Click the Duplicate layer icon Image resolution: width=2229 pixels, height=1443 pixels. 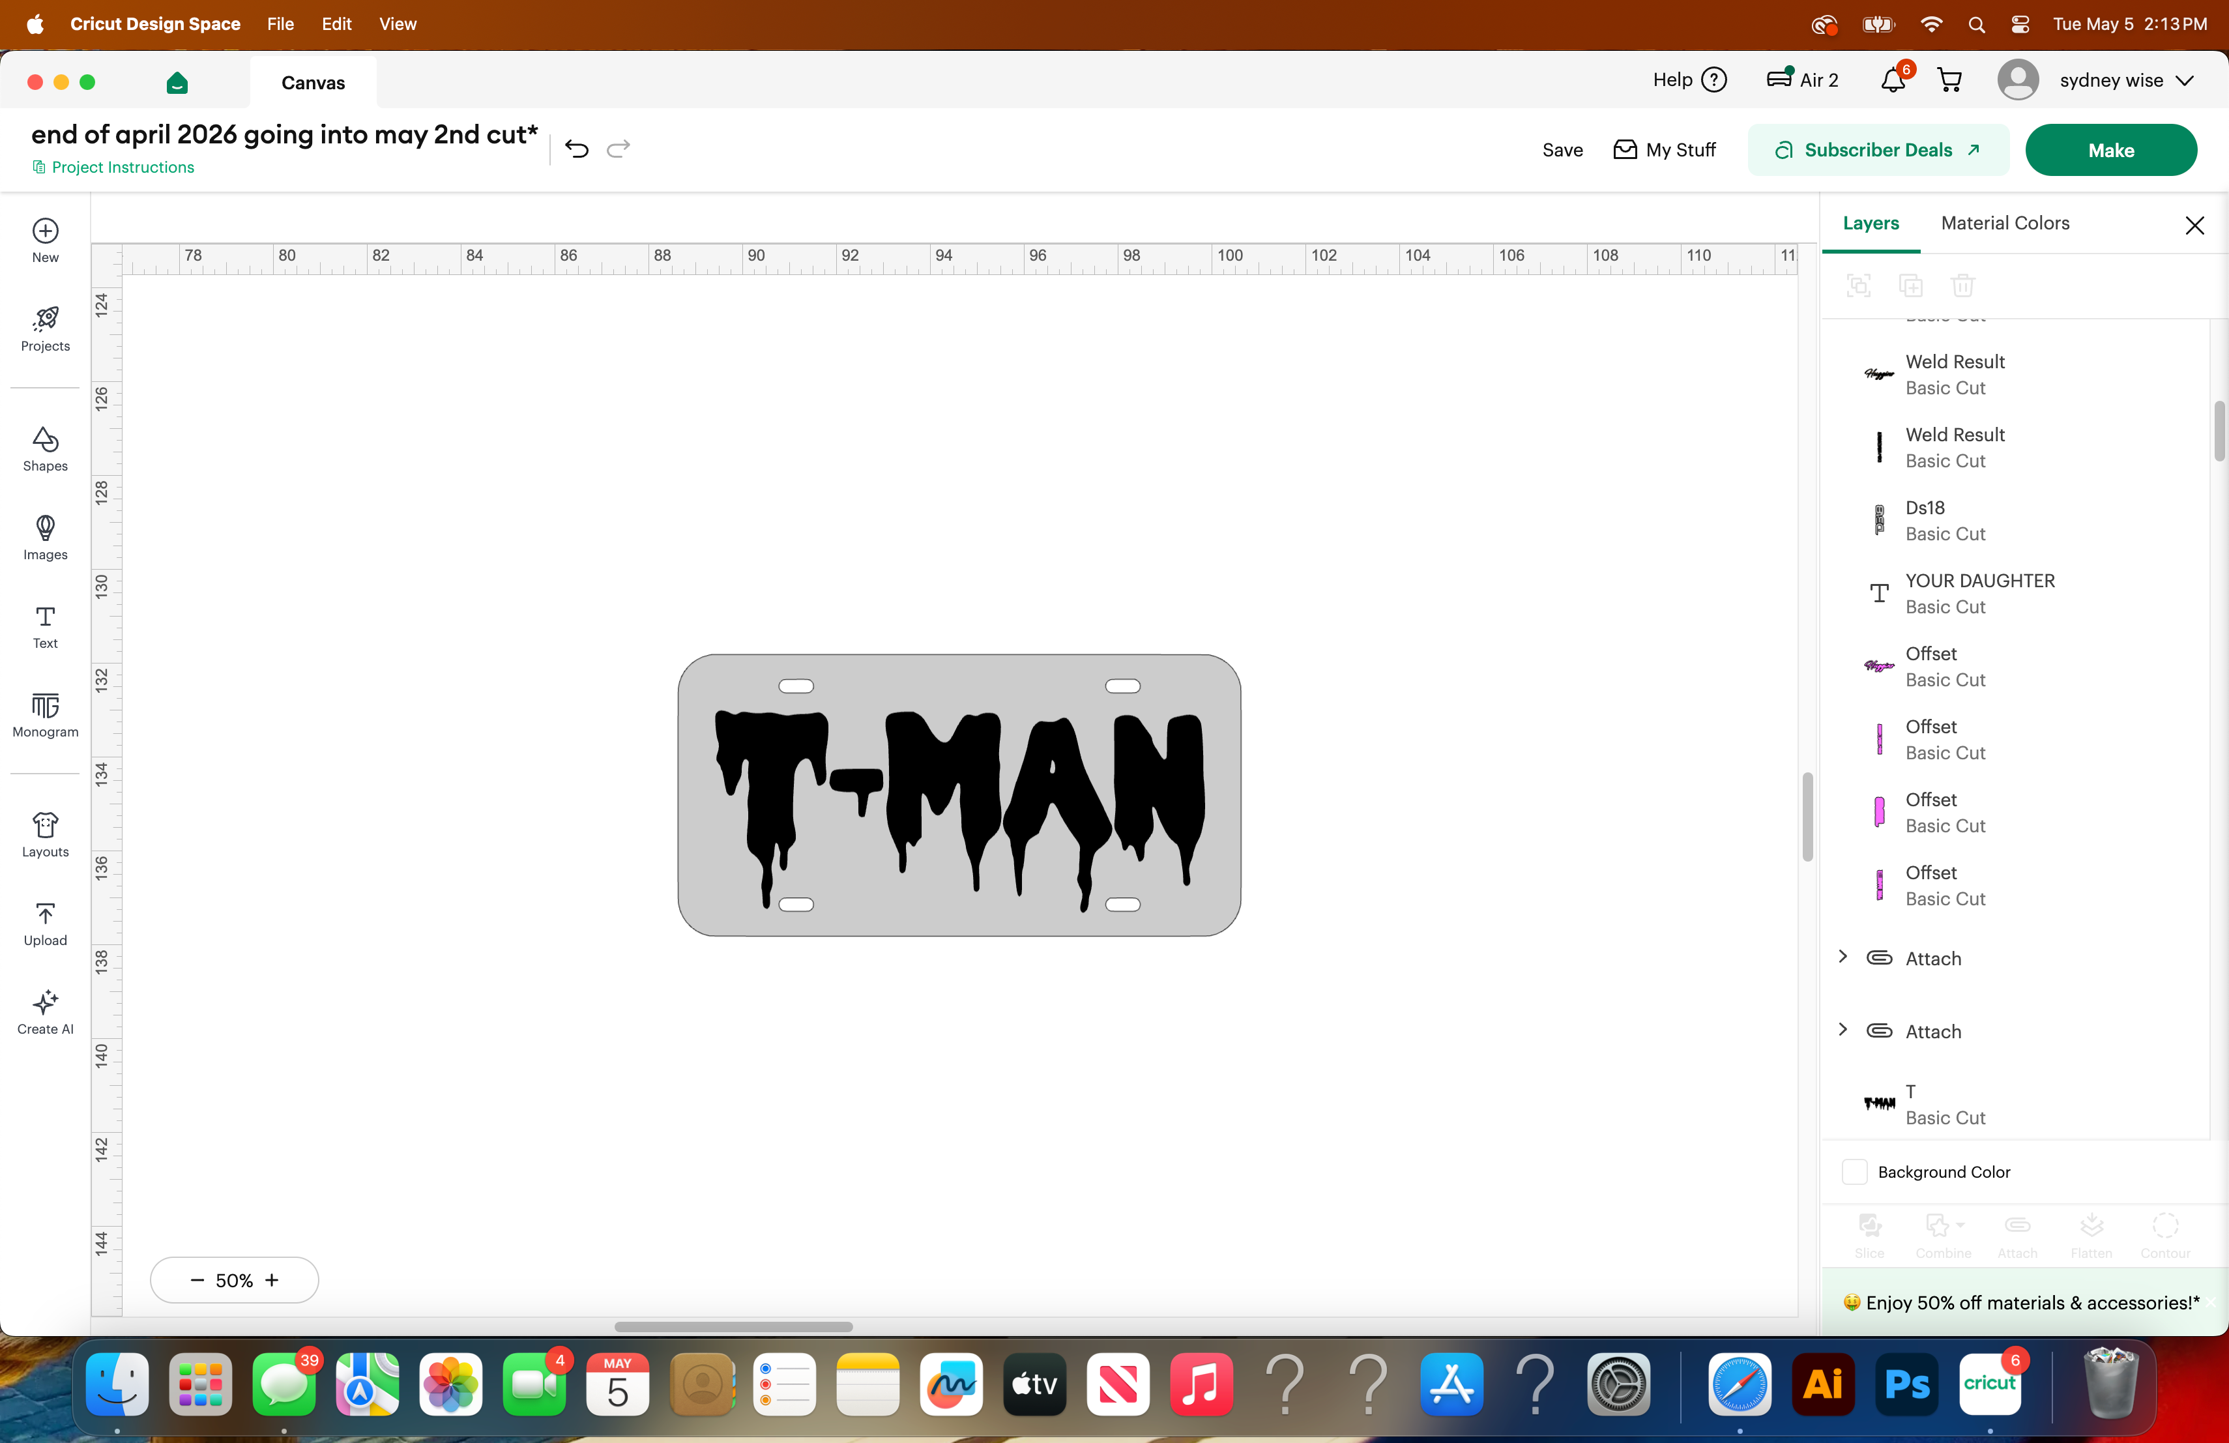1910,285
